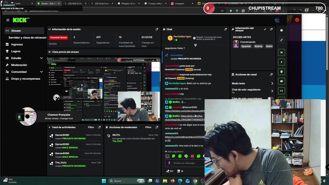Open the x.com/realhup status link
Screen dimensions: 329x185
[x=185, y=139]
